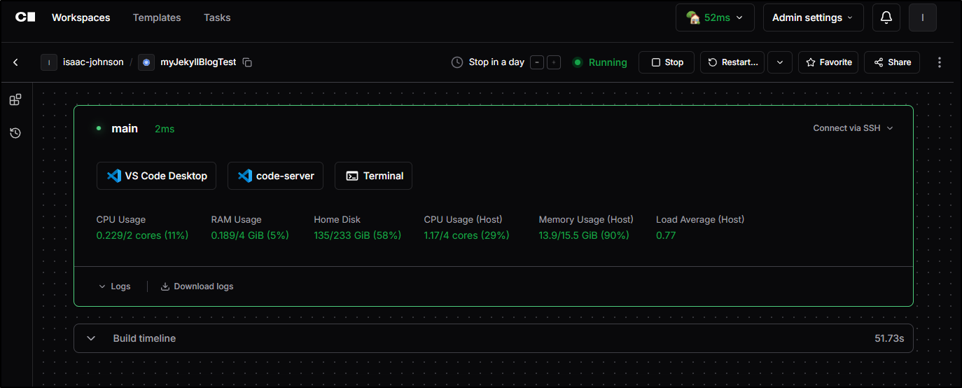The image size is (962, 388).
Task: Mark workspace as Favorite
Action: [x=828, y=62]
